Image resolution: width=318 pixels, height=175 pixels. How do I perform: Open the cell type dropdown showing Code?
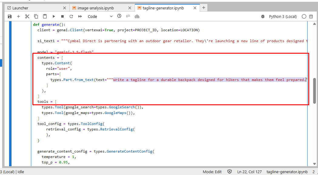coord(100,16)
